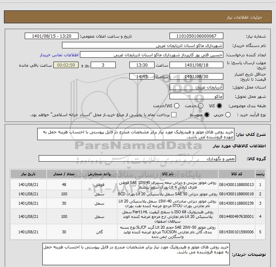Image resolution: width=276 pixels, height=267 pixels.
Task: Click the buyer notes text area
Action: click(136, 254)
